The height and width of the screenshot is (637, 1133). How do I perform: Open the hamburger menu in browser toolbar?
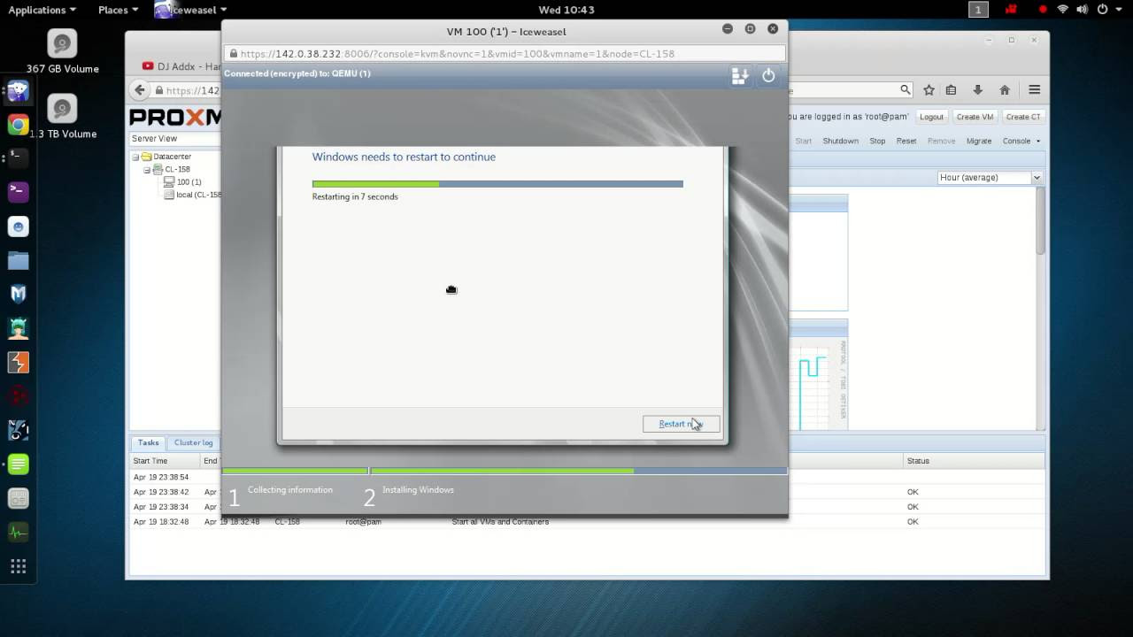coord(1034,89)
